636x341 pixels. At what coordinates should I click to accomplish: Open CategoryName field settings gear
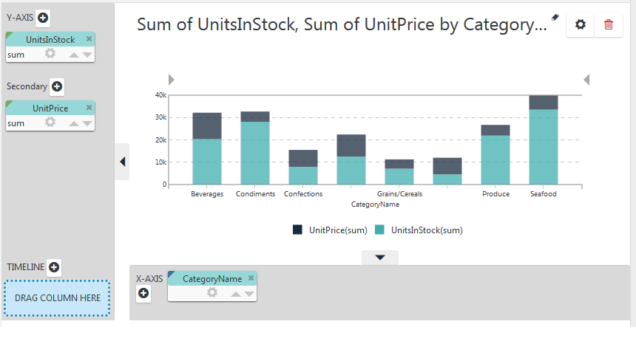212,292
